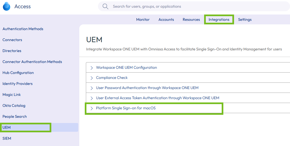The height and width of the screenshot is (146, 290).
Task: Click the magnifier search icon
Action: coord(105,7)
